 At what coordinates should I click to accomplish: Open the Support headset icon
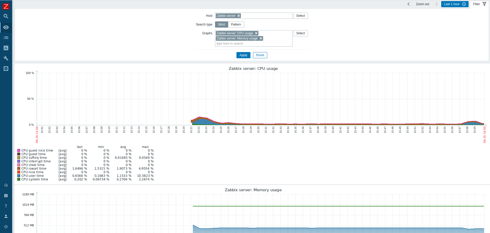(6, 185)
